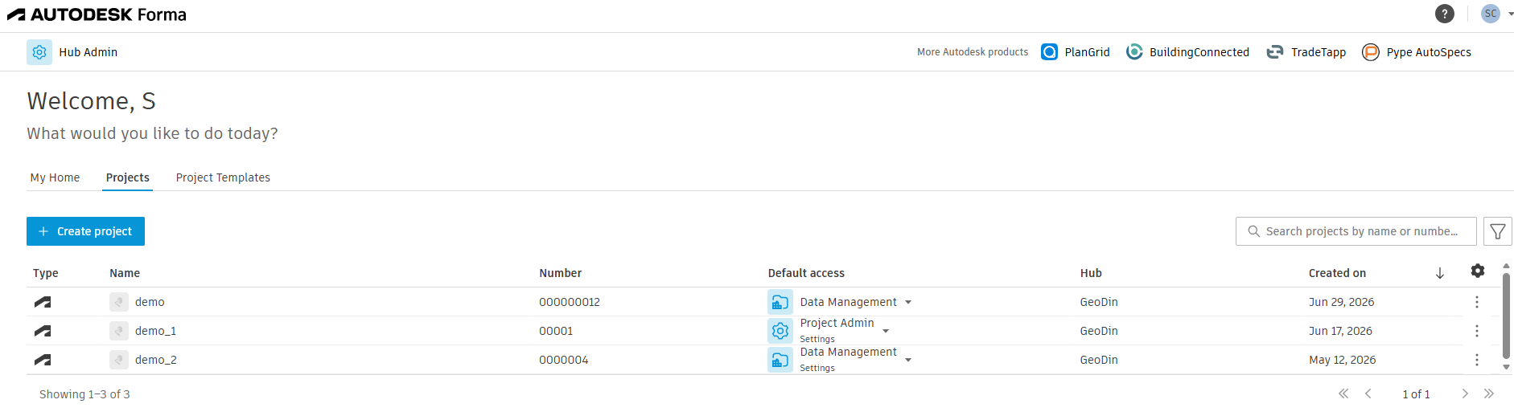Click GeoDin hub in demo_1 row
This screenshot has height=420, width=1514.
click(1099, 331)
